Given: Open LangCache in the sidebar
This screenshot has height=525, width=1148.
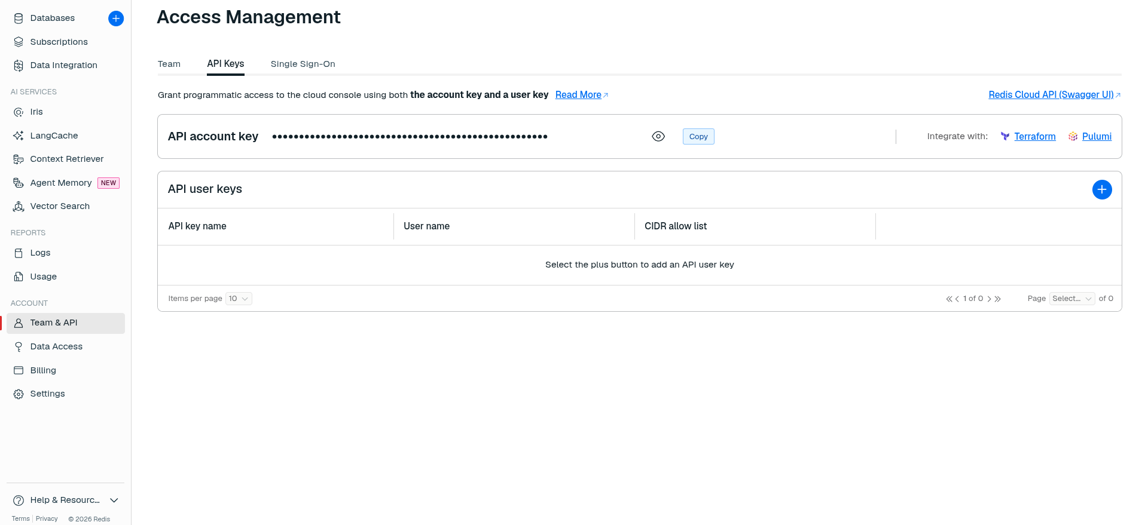Looking at the screenshot, I should click(x=66, y=136).
